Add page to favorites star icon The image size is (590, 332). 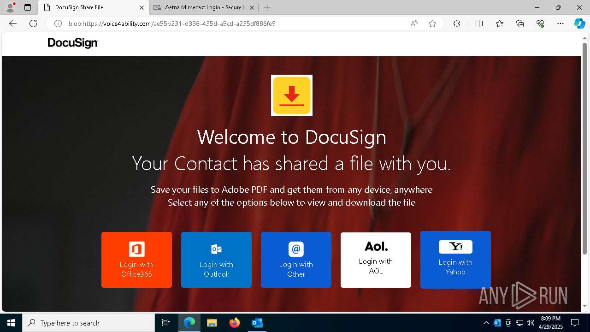432,24
